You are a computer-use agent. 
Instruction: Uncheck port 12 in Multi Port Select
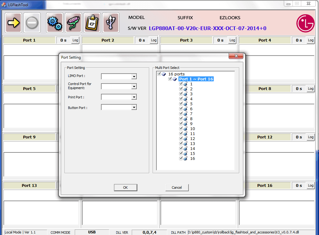(181, 138)
